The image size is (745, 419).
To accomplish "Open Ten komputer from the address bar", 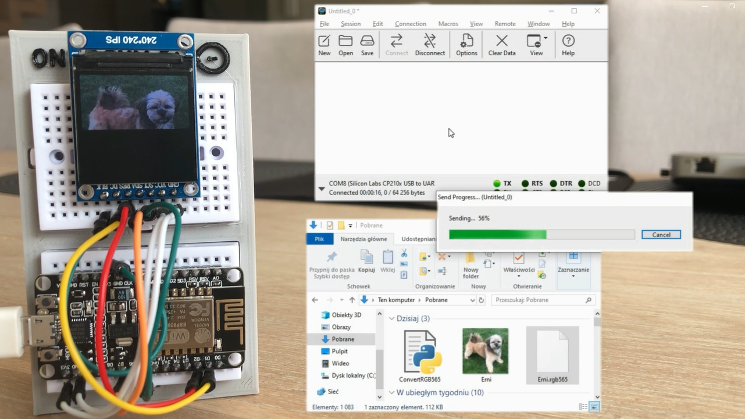I will tap(396, 300).
